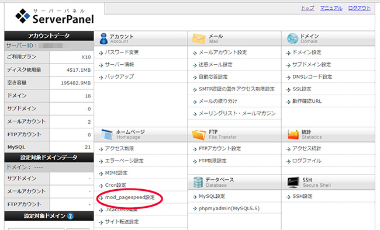
Task: Open 迷惑メール設定
Action: [x=216, y=64]
